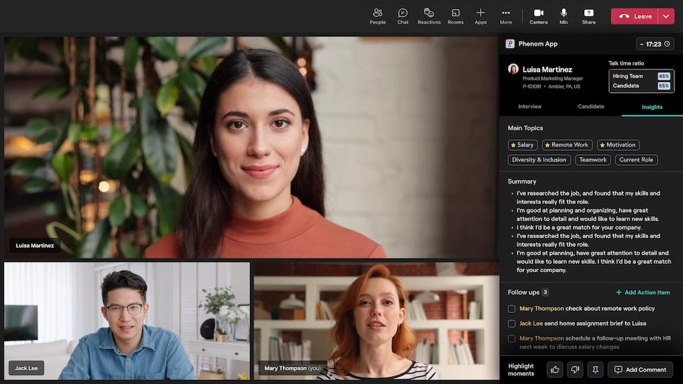Select the Motivation topic tag

coord(618,145)
